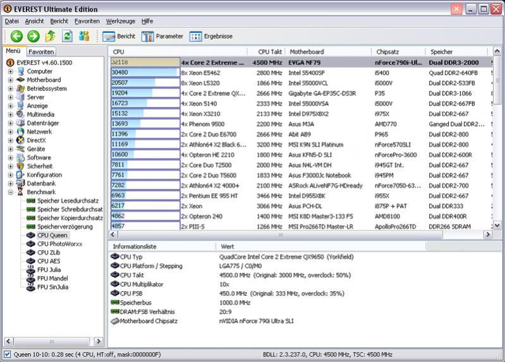Viewport: 505px width, 362px height.
Task: Select the Sicherheit shield icon
Action: click(21, 166)
